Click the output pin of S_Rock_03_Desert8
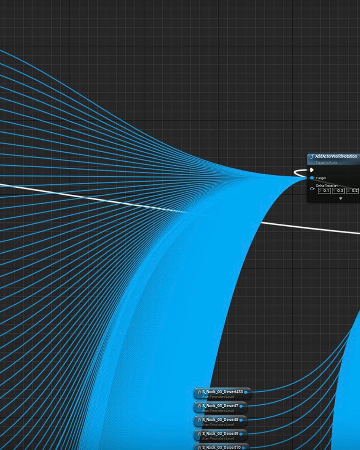 click(241, 420)
